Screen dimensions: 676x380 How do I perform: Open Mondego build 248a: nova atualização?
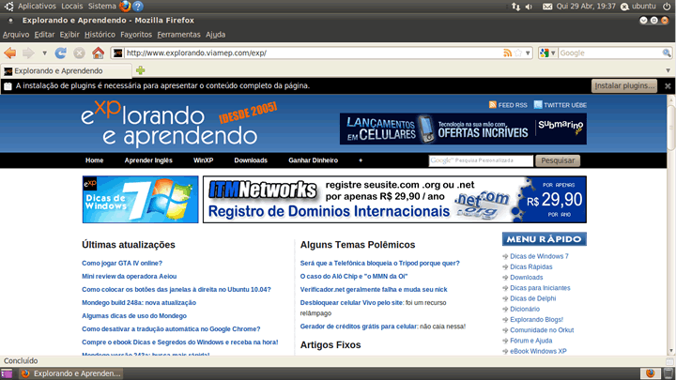tap(139, 303)
